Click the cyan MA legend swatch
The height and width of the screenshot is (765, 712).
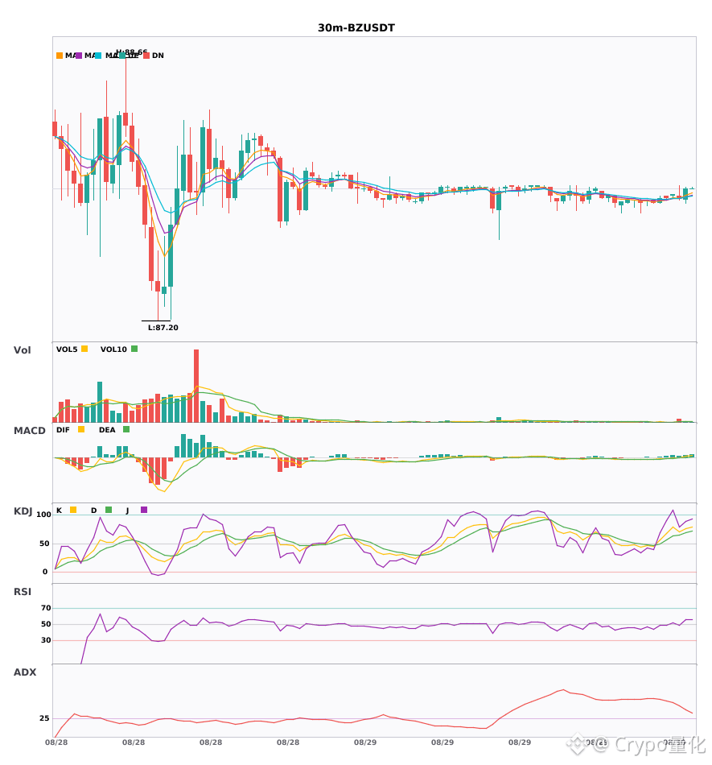pos(98,56)
